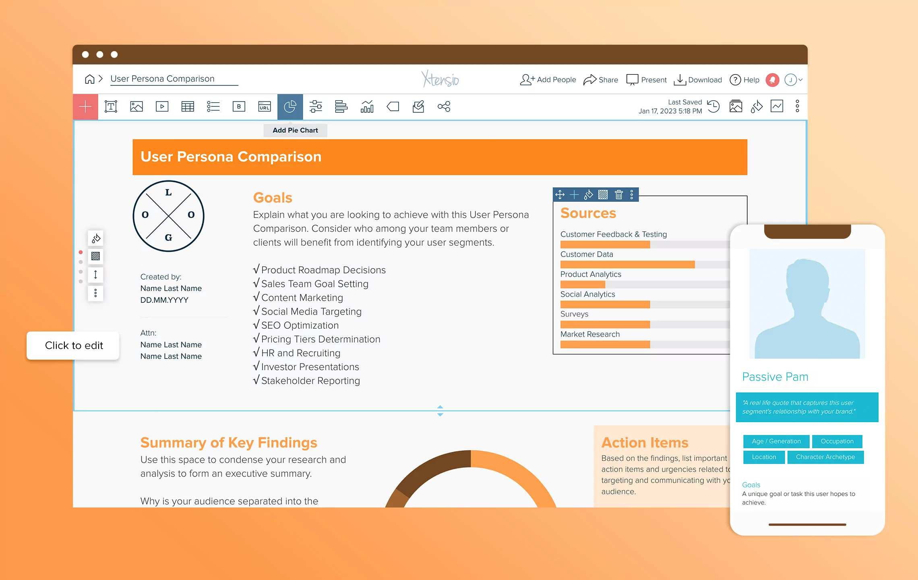The image size is (918, 580).
Task: Insert a table module
Action: coord(188,107)
